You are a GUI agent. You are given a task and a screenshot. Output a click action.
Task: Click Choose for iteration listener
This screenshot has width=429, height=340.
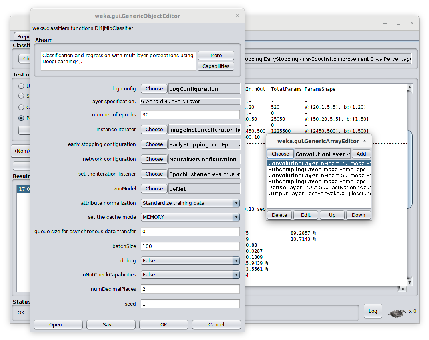click(154, 174)
